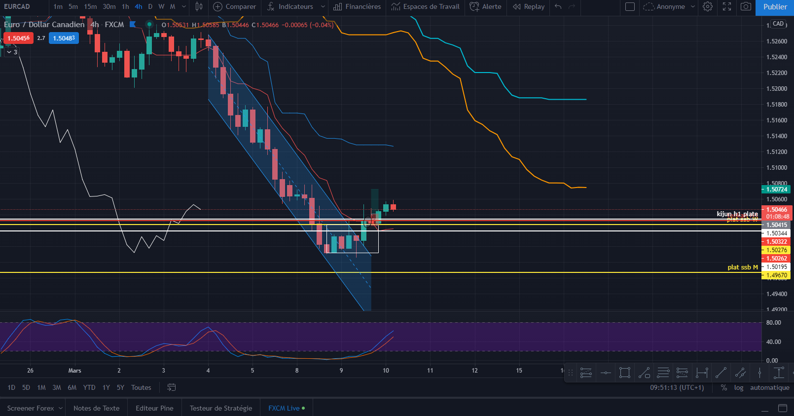Click the Comparer button
This screenshot has width=794, height=416.
click(x=235, y=7)
